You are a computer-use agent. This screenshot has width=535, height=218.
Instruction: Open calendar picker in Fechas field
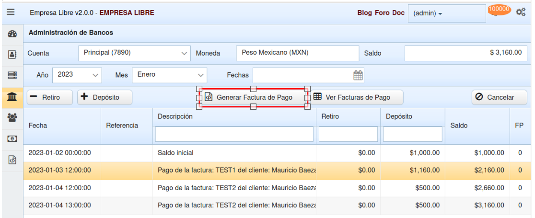pos(358,75)
